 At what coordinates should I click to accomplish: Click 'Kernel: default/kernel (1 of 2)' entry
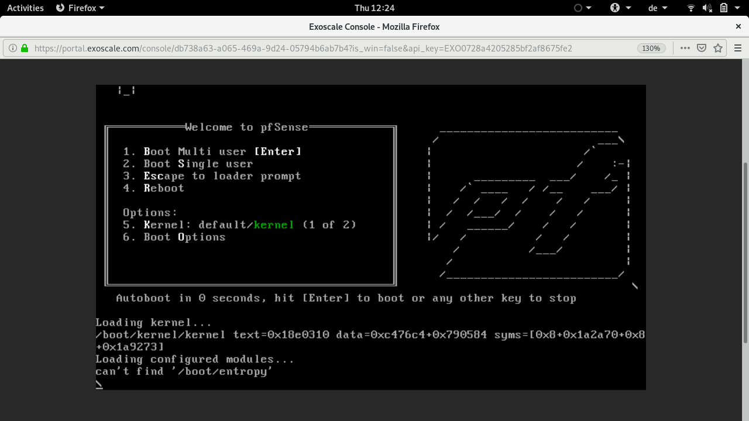[239, 225]
